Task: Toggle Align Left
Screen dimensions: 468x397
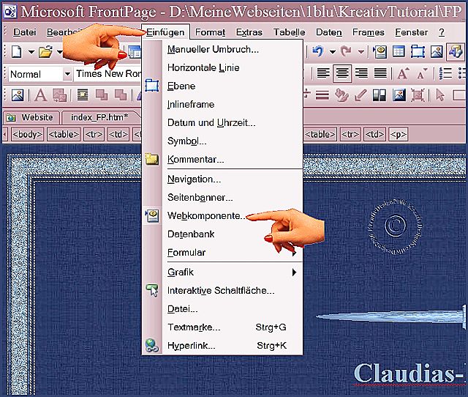Action: click(x=323, y=73)
